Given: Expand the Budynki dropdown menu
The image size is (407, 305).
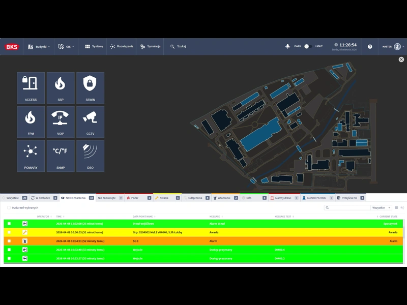Looking at the screenshot, I should pos(39,46).
